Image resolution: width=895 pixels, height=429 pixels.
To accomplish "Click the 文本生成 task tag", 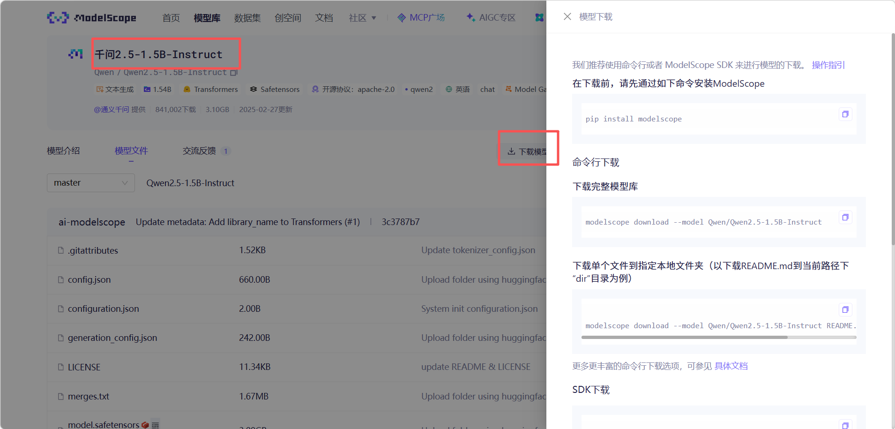I will (115, 89).
